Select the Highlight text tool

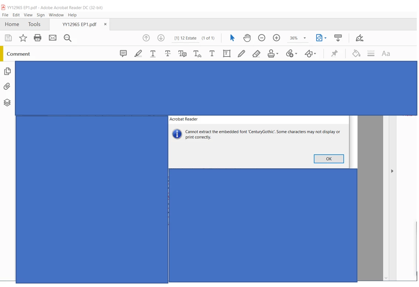pyautogui.click(x=138, y=54)
